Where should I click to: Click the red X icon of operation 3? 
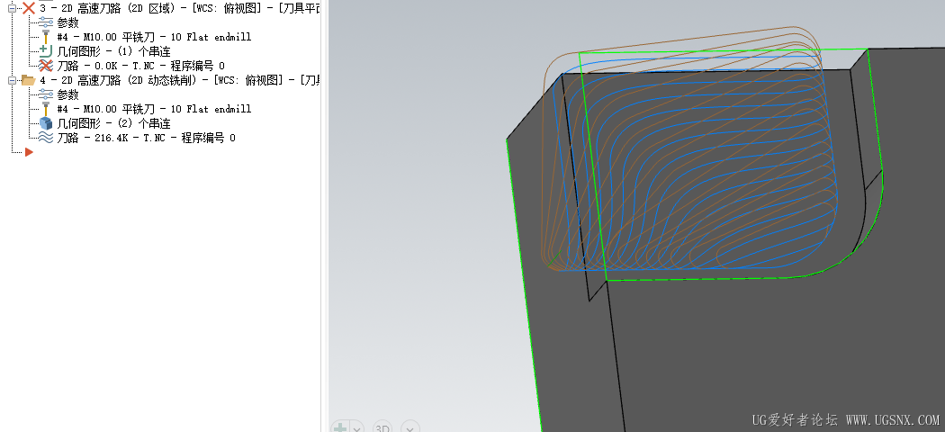coord(28,8)
